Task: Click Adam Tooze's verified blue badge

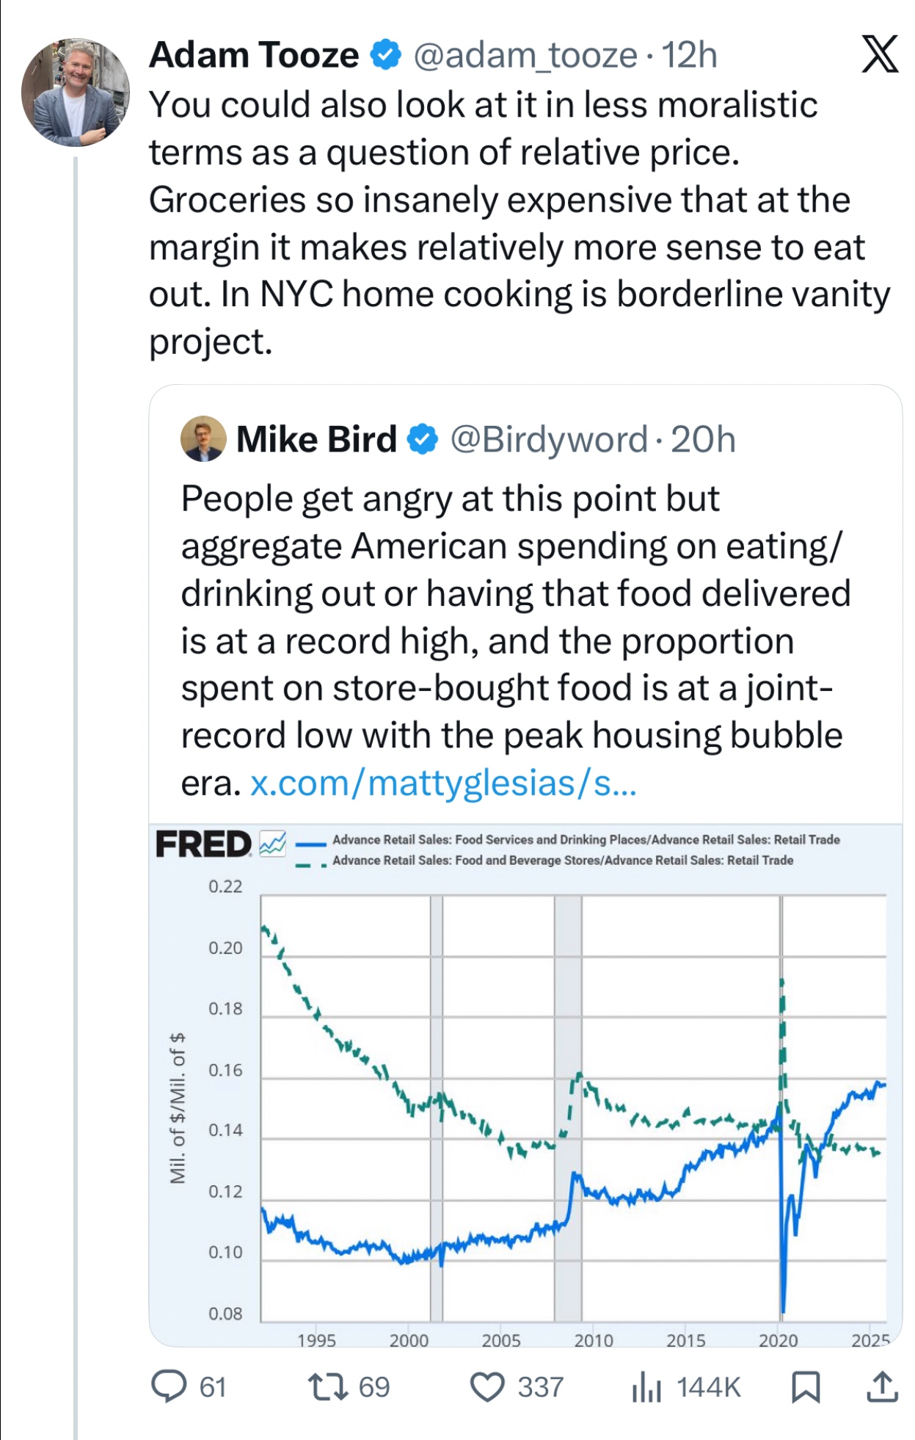Action: pyautogui.click(x=385, y=55)
